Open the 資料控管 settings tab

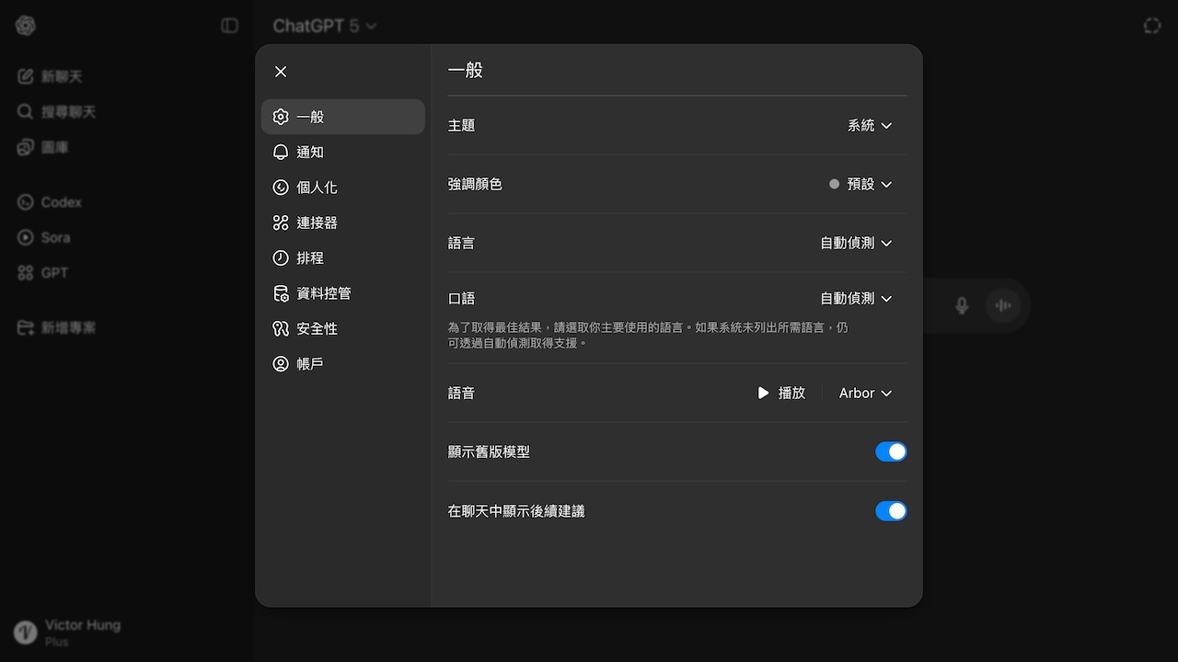tap(342, 293)
